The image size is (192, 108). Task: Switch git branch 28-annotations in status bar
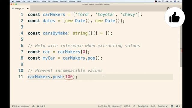[x=21, y=106]
